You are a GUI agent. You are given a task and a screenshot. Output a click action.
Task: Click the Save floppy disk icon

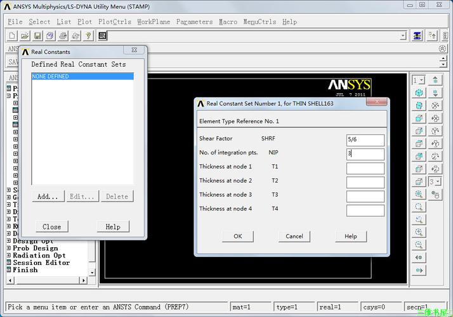[37, 36]
